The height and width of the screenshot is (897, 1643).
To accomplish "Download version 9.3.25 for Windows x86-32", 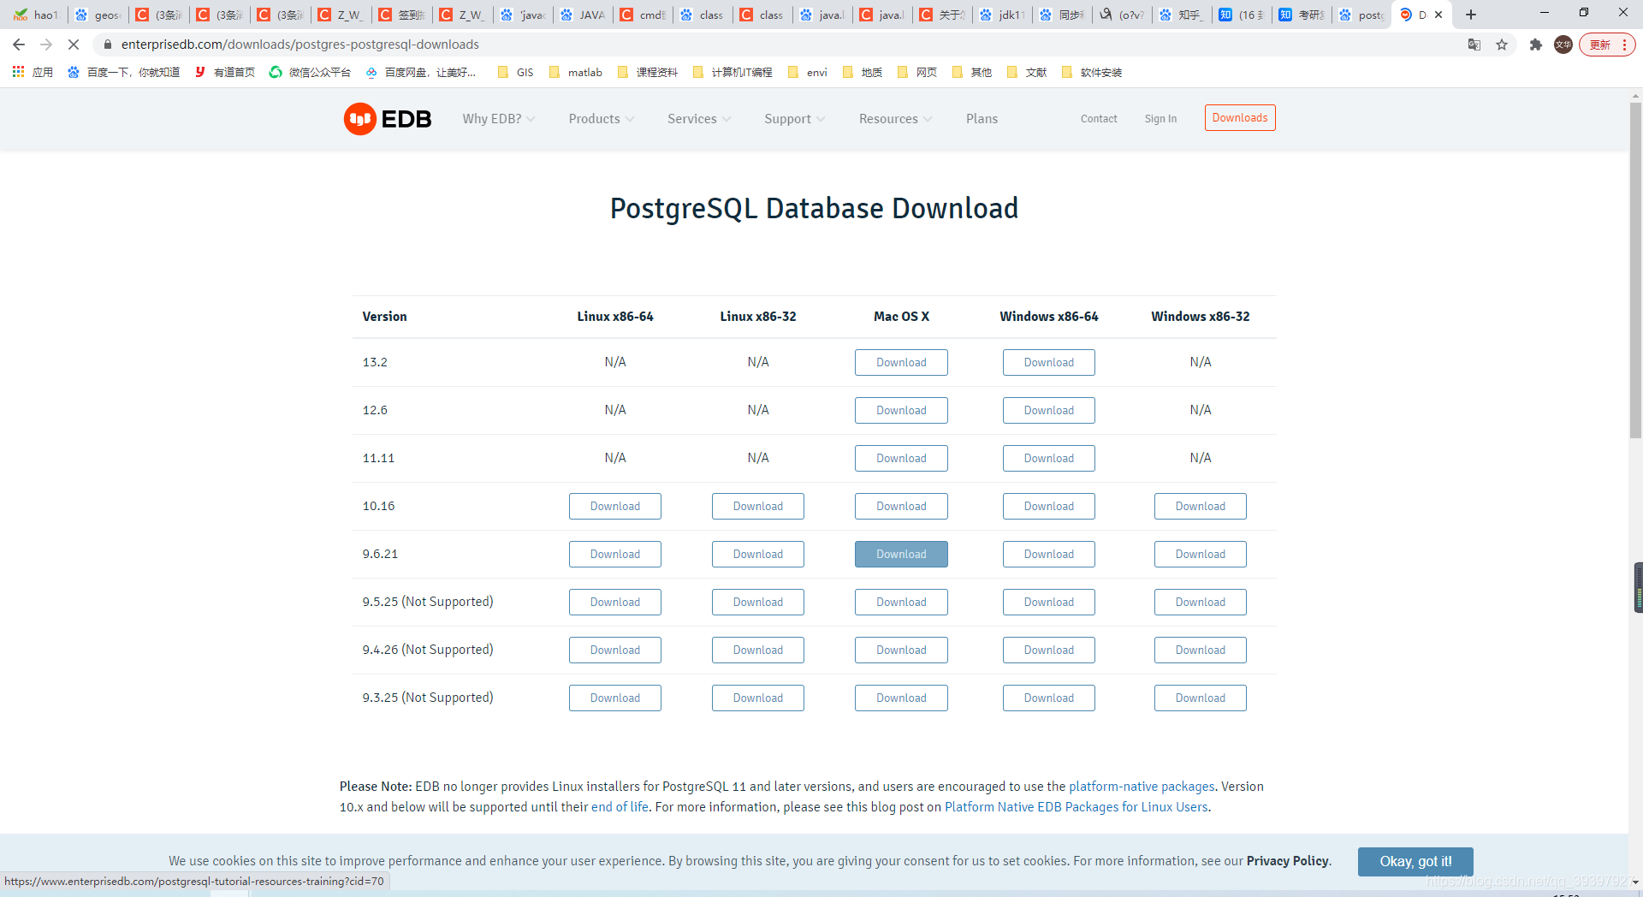I will click(x=1201, y=698).
